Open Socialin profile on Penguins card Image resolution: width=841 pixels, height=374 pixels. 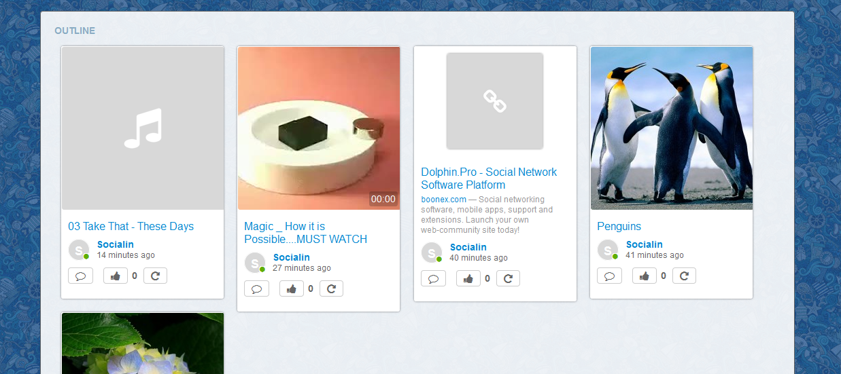click(x=645, y=244)
